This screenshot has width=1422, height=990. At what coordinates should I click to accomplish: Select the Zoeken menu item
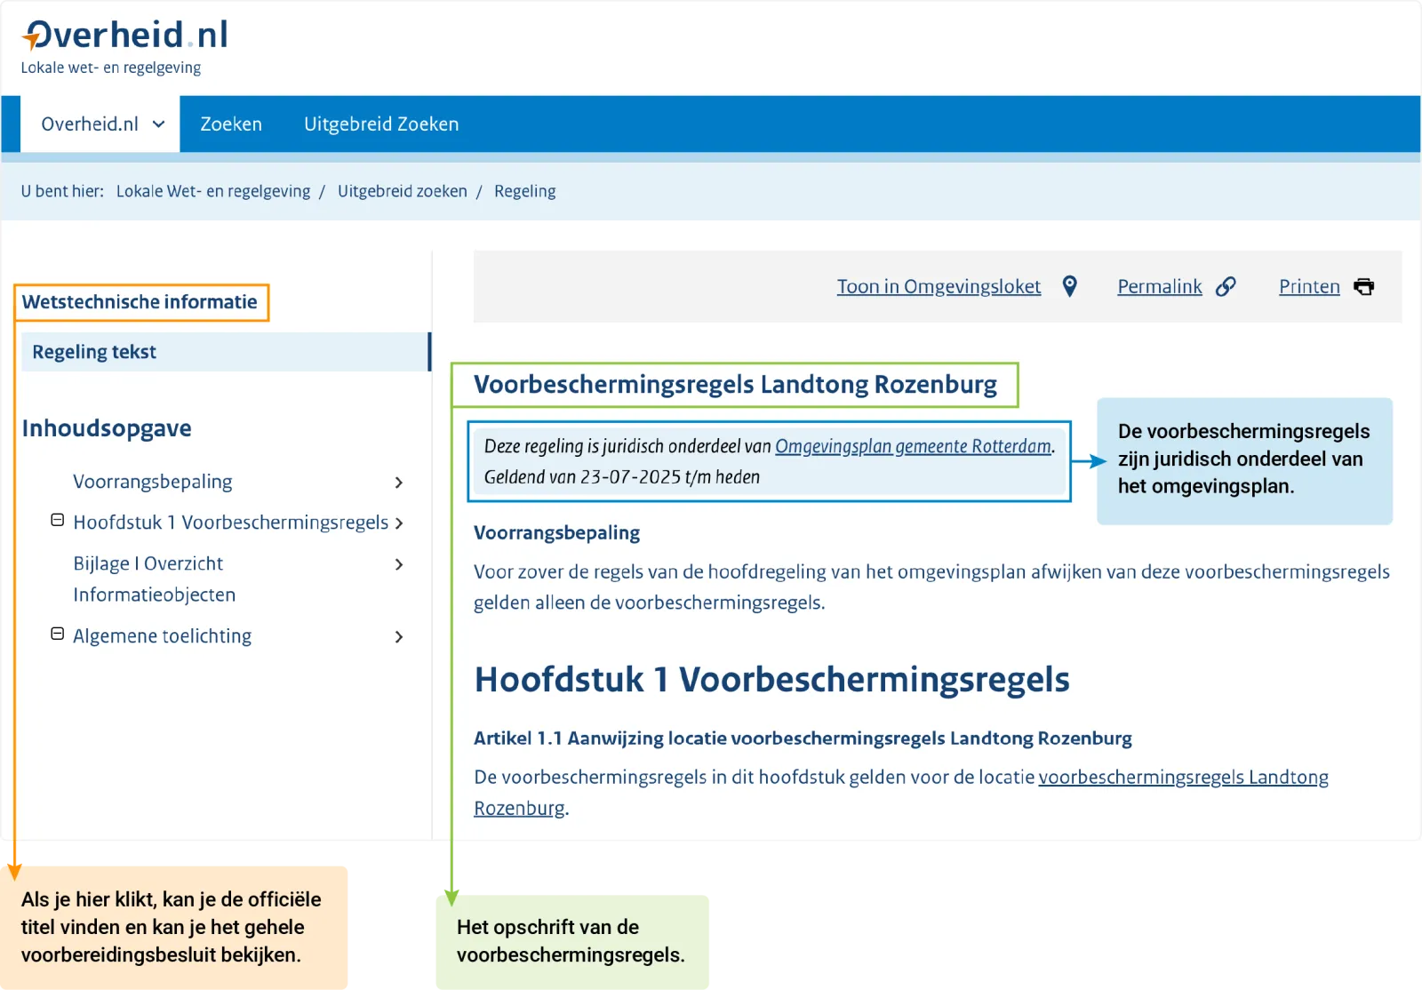click(x=230, y=124)
